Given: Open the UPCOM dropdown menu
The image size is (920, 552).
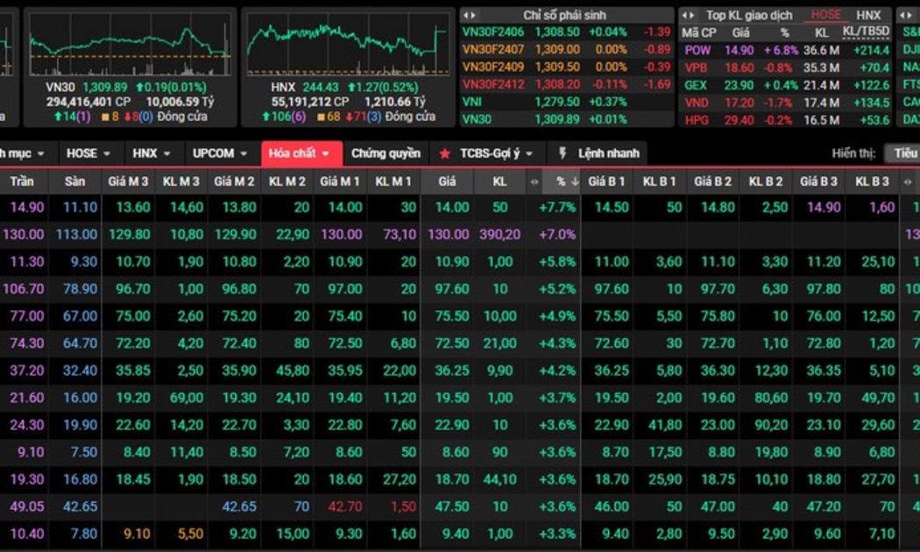Looking at the screenshot, I should click(x=221, y=153).
